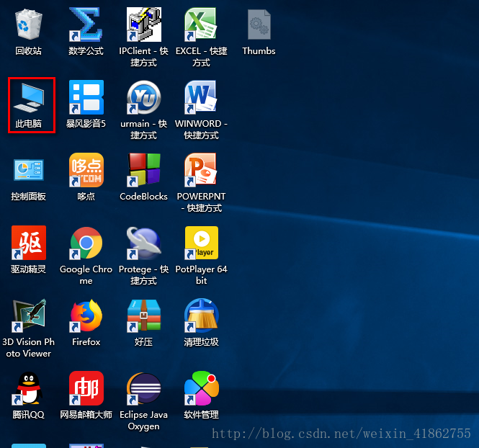
Task: Click the 'urmain - 快捷方式' label text
Action: pos(143,130)
